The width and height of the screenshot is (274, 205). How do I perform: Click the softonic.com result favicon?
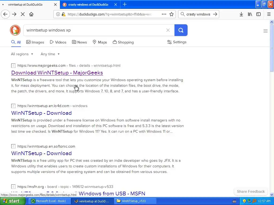(x=13, y=147)
